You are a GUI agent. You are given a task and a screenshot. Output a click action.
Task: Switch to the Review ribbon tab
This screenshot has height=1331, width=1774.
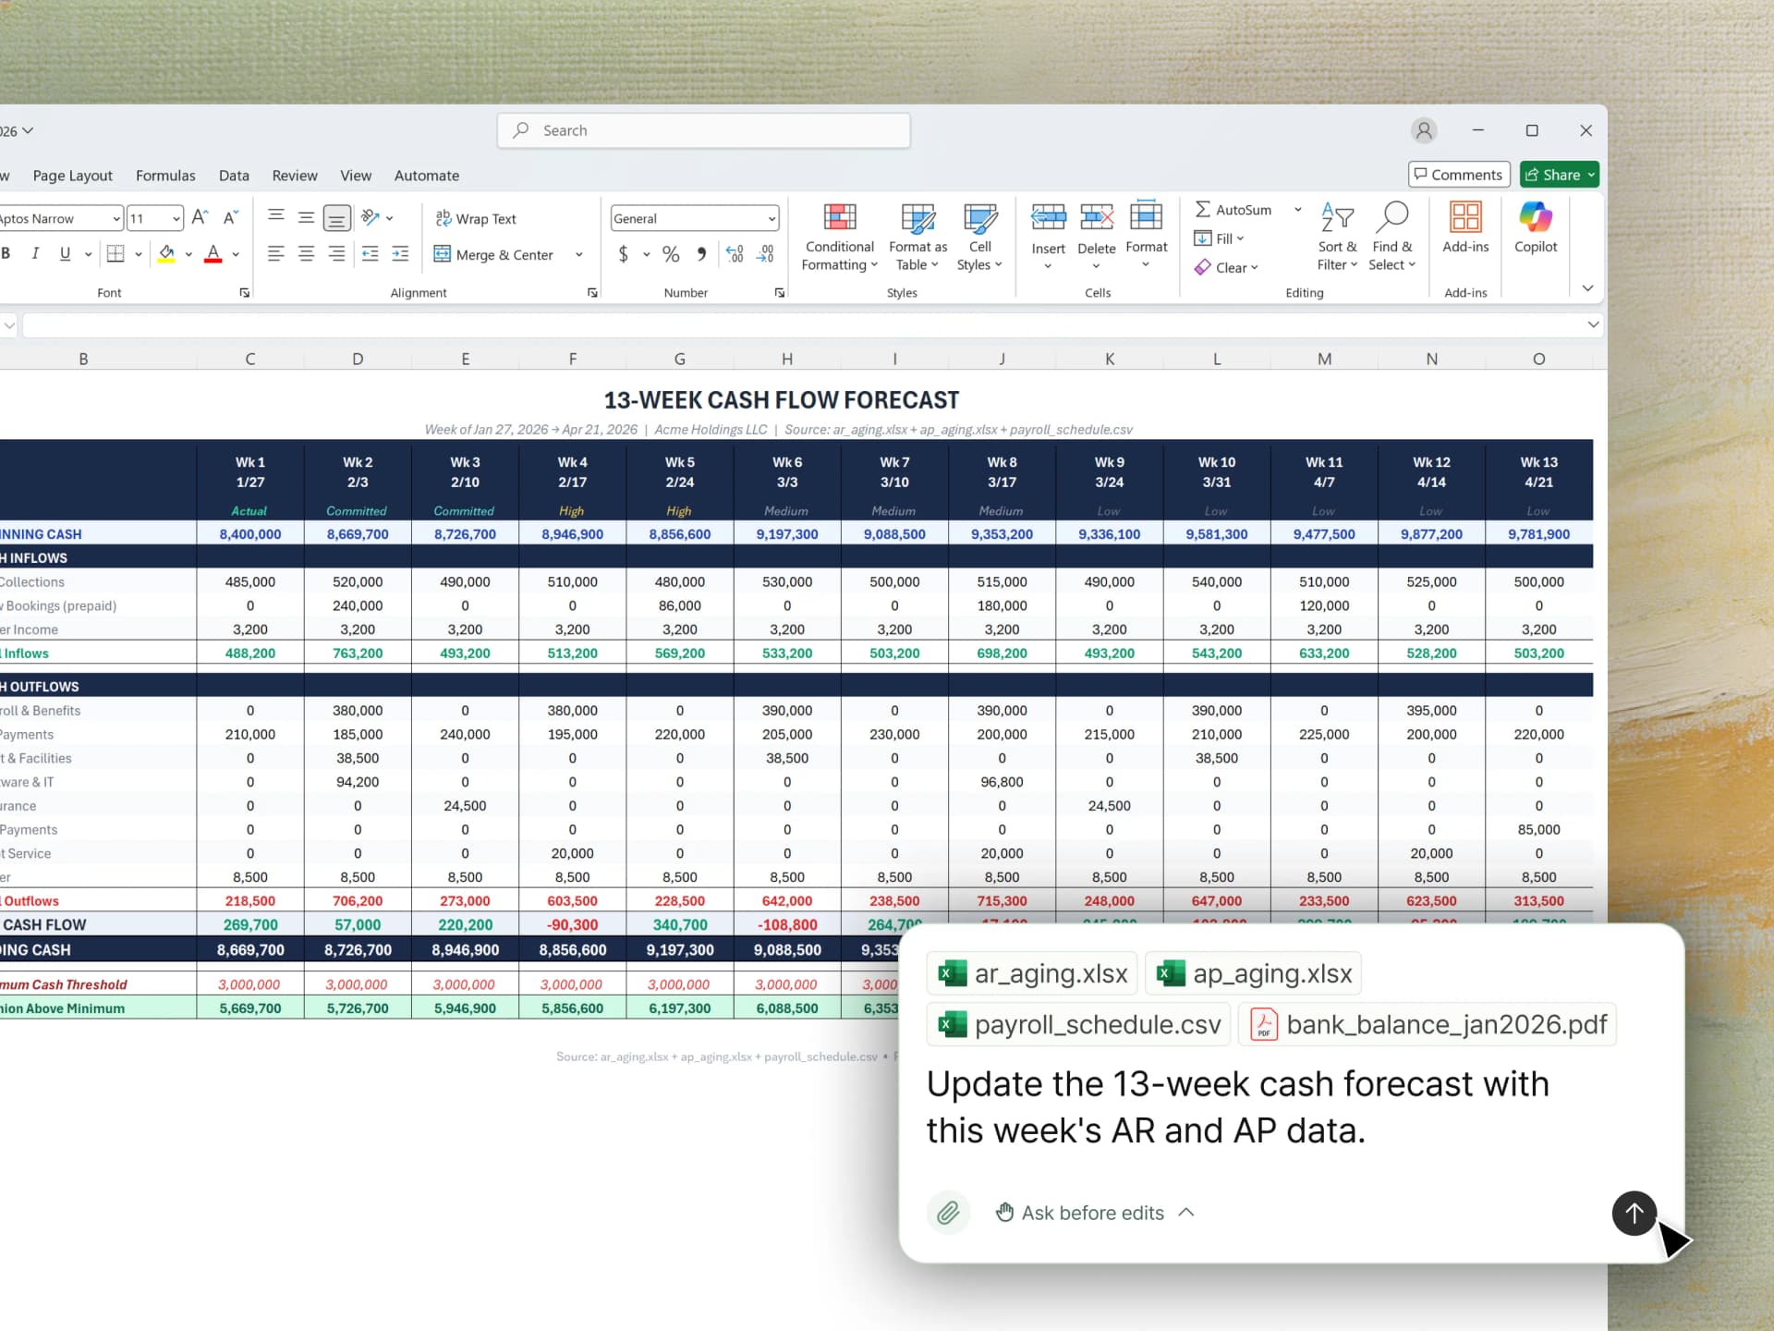(x=294, y=176)
